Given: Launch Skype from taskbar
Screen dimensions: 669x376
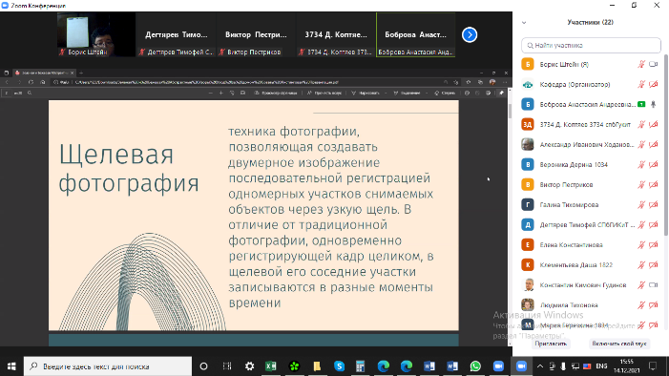Looking at the screenshot, I should [339, 366].
